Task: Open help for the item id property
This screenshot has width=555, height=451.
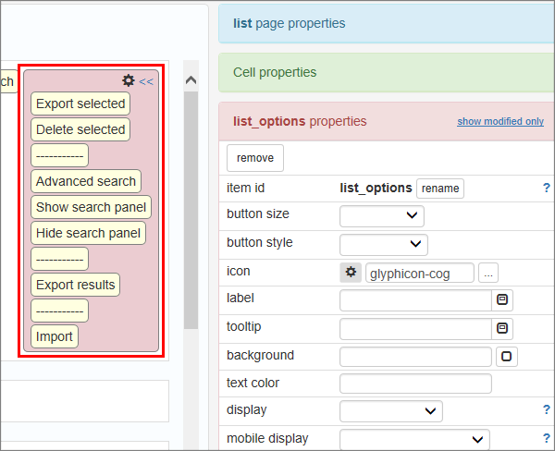Action: click(546, 188)
